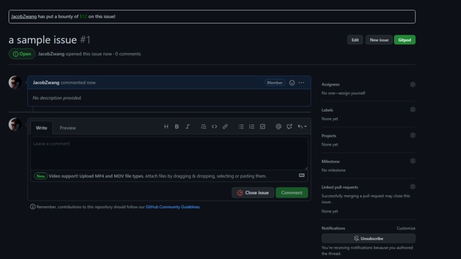Click the avatar beside the comment editor

(x=15, y=124)
